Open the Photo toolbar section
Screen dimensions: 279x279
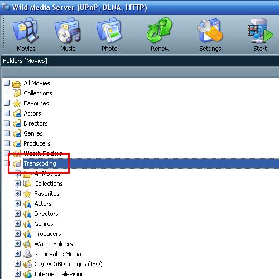(x=109, y=35)
